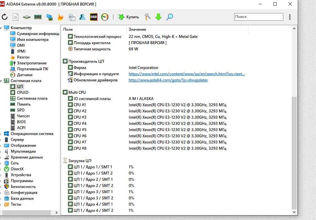This screenshot has width=316, height=220.
Task: Click the tree's horizontal scroll right arrow
Action: pos(56,212)
